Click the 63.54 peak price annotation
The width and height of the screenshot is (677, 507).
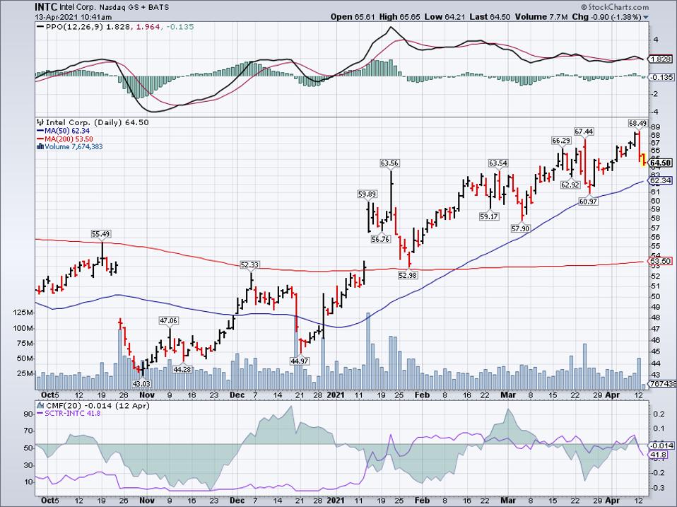tap(498, 163)
